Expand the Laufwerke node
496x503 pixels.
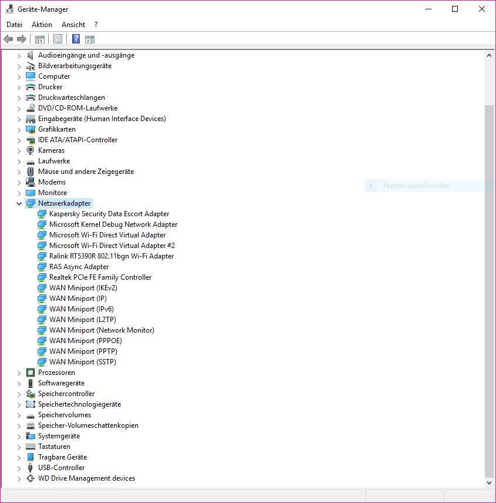click(x=19, y=162)
